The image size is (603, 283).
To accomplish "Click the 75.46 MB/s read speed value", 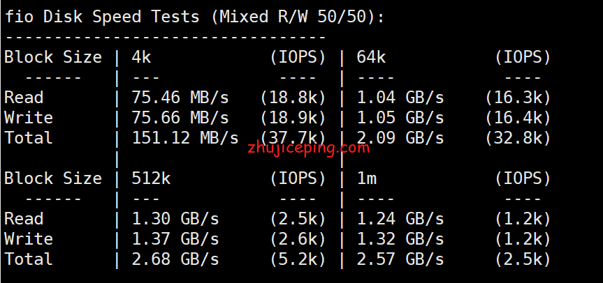I will click(x=180, y=98).
